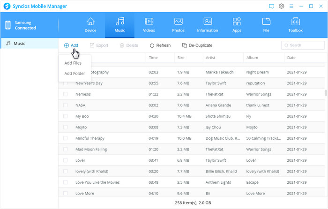Image resolution: width=328 pixels, height=209 pixels.
Task: Click the Add button
Action: coord(71,45)
